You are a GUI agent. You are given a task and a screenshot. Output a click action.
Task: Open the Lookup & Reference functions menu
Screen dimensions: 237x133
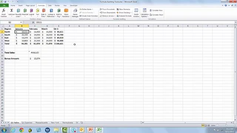51,13
